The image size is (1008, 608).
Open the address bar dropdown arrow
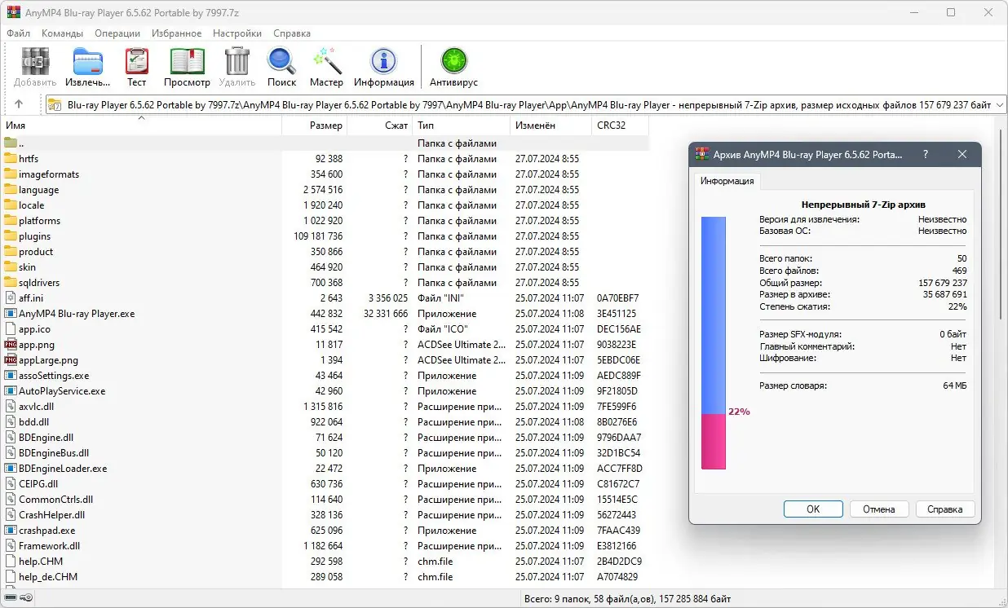click(x=999, y=104)
